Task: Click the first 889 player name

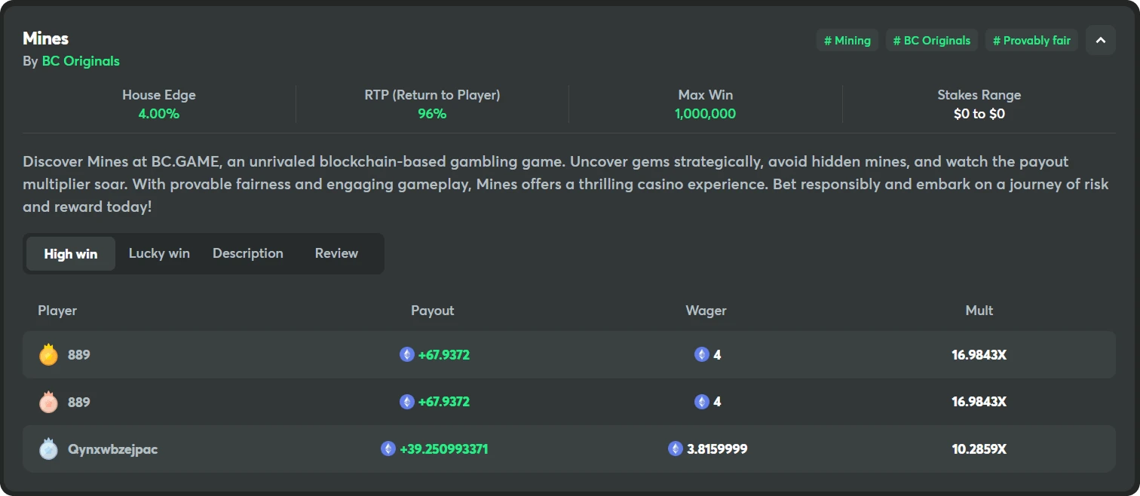Action: point(79,354)
